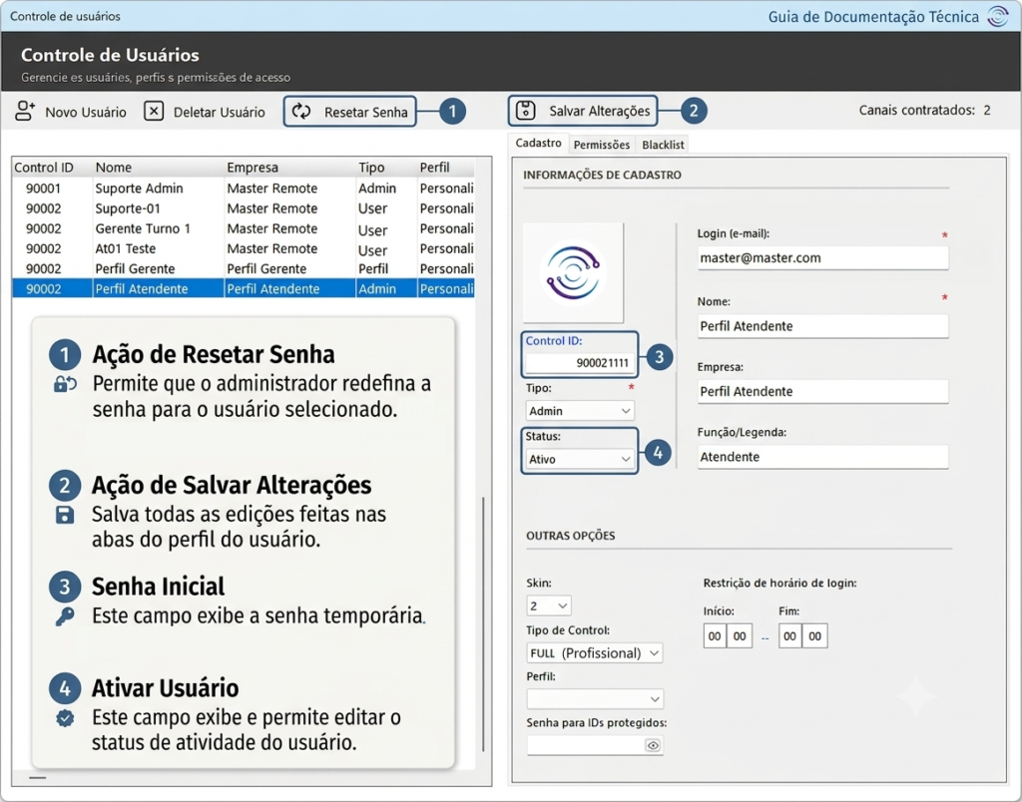Image resolution: width=1022 pixels, height=802 pixels.
Task: Click the Início minute field
Action: pyautogui.click(x=740, y=635)
